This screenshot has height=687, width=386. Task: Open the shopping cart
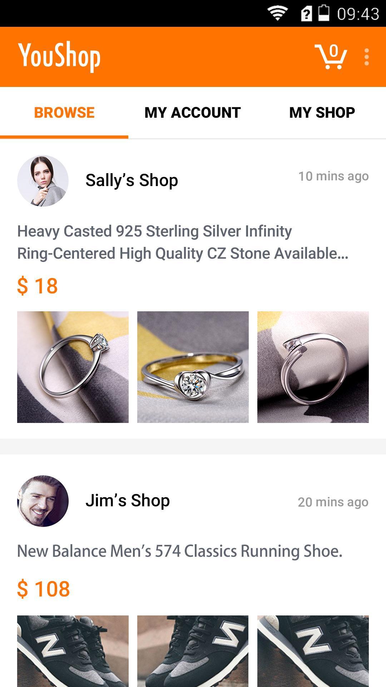(331, 57)
